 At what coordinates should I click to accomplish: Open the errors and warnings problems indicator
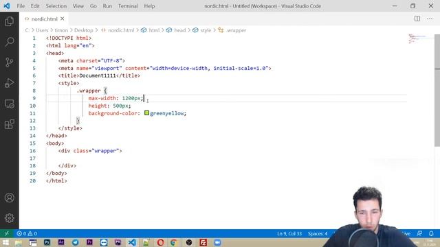27,233
